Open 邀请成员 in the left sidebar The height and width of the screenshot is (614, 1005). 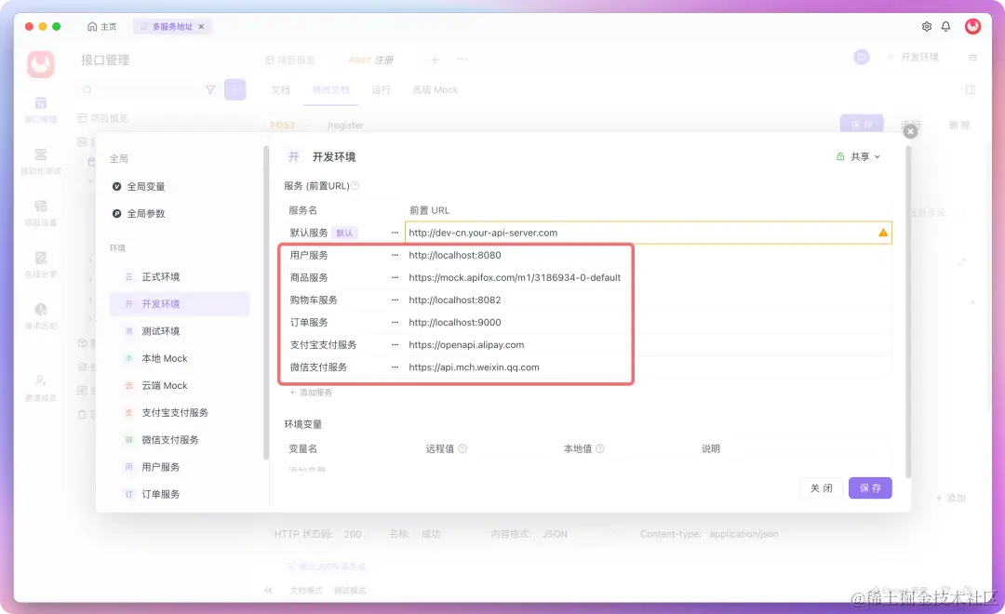pyautogui.click(x=40, y=388)
